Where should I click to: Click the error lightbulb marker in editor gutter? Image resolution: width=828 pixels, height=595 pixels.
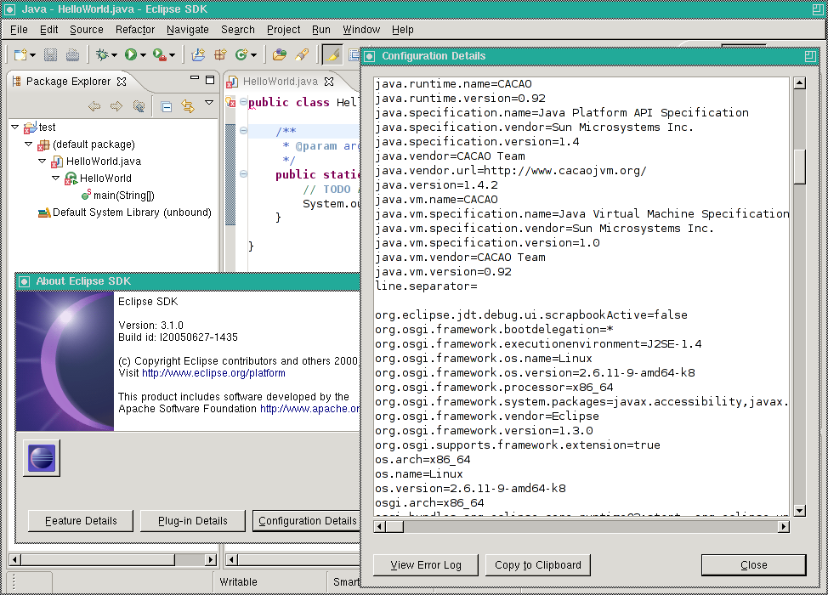point(230,102)
